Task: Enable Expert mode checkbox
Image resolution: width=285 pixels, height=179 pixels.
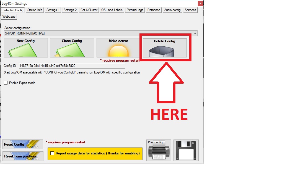Action: [x=6, y=83]
